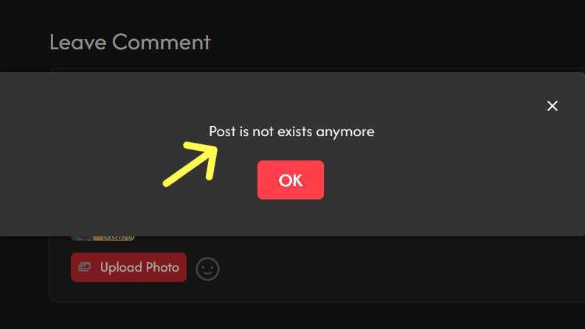585x329 pixels.
Task: Close the dialog using the X icon
Action: tap(552, 106)
